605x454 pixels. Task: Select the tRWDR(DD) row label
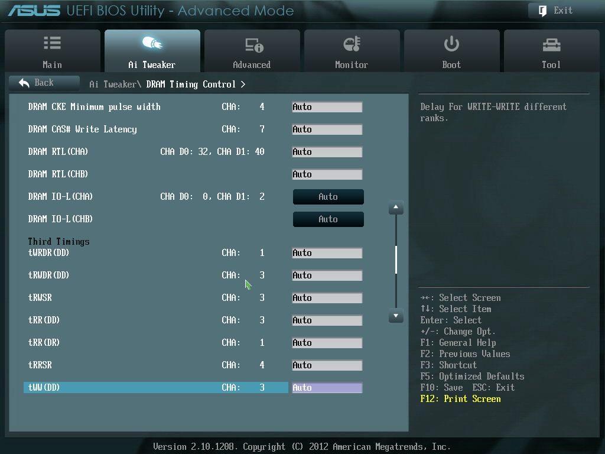pos(48,275)
